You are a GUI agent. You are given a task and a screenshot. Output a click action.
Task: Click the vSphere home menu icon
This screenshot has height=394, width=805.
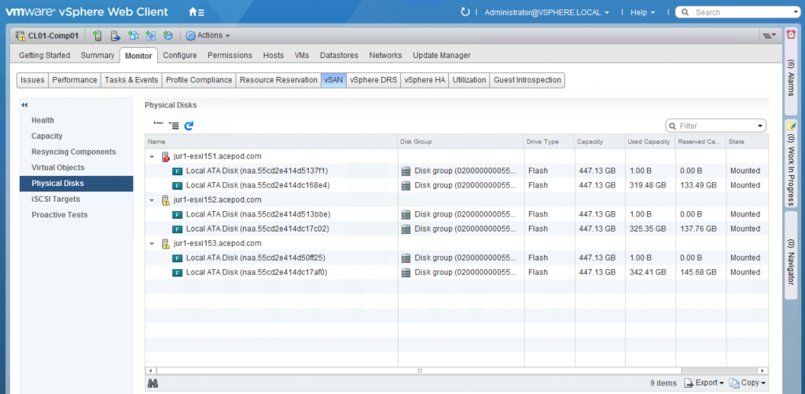[x=197, y=13]
